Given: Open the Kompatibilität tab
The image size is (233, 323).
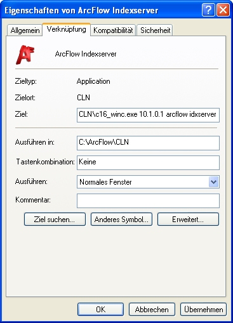Looking at the screenshot, I should point(113,30).
